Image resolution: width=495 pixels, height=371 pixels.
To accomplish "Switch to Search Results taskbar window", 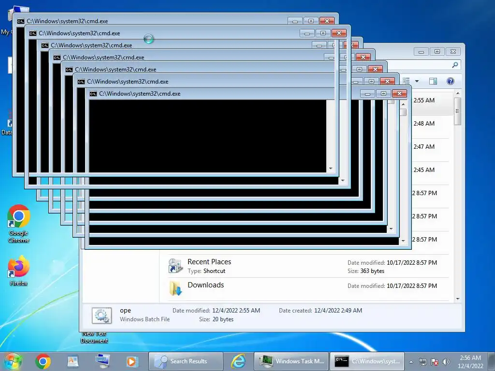I will click(186, 361).
